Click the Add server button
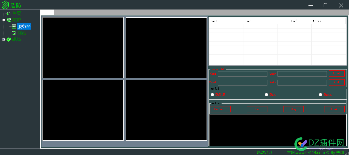 coord(336,82)
